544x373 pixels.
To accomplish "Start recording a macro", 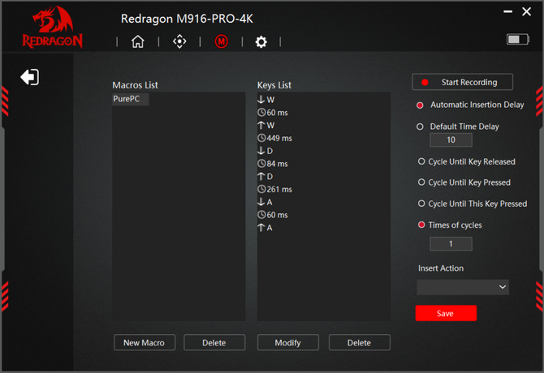I will tap(463, 82).
